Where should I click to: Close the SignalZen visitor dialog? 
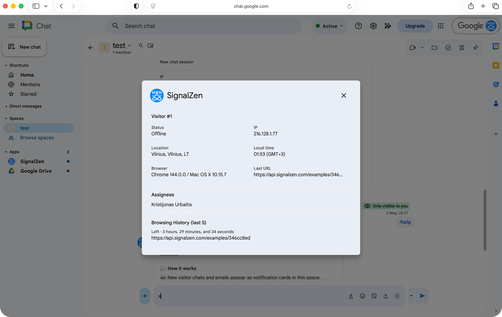click(344, 96)
